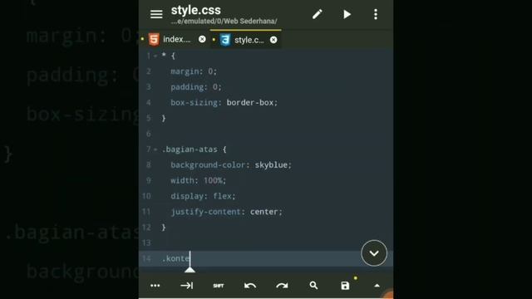Click the '.konte' text on line 14
The width and height of the screenshot is (532, 299).
pyautogui.click(x=175, y=258)
